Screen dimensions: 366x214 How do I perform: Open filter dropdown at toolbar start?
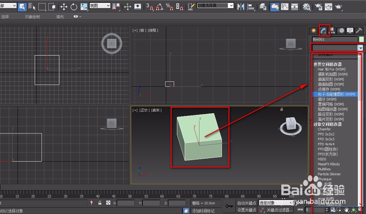pos(8,5)
